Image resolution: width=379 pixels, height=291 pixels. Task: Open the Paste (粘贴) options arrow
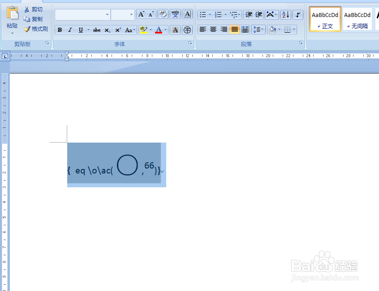pos(12,33)
